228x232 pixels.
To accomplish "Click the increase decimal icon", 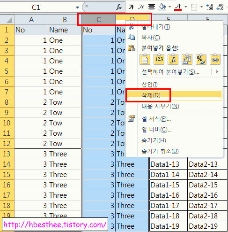I will click(x=210, y=7).
